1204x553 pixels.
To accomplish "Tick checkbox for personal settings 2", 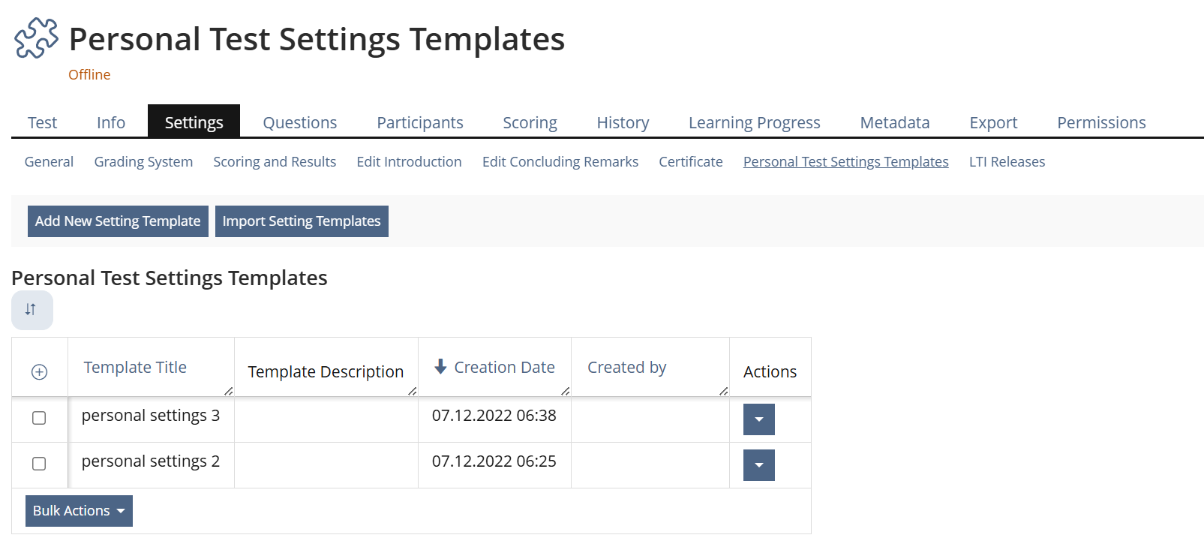I will pyautogui.click(x=39, y=464).
